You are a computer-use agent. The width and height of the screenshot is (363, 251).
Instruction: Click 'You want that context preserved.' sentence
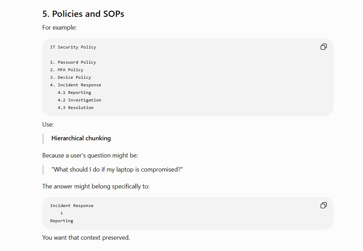[86, 238]
